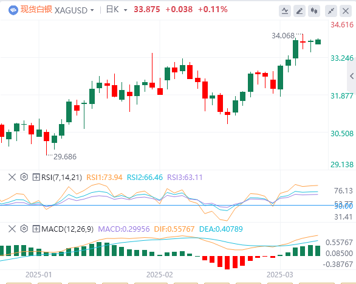Collapse chart with the shrink arrows icon

click(331, 11)
